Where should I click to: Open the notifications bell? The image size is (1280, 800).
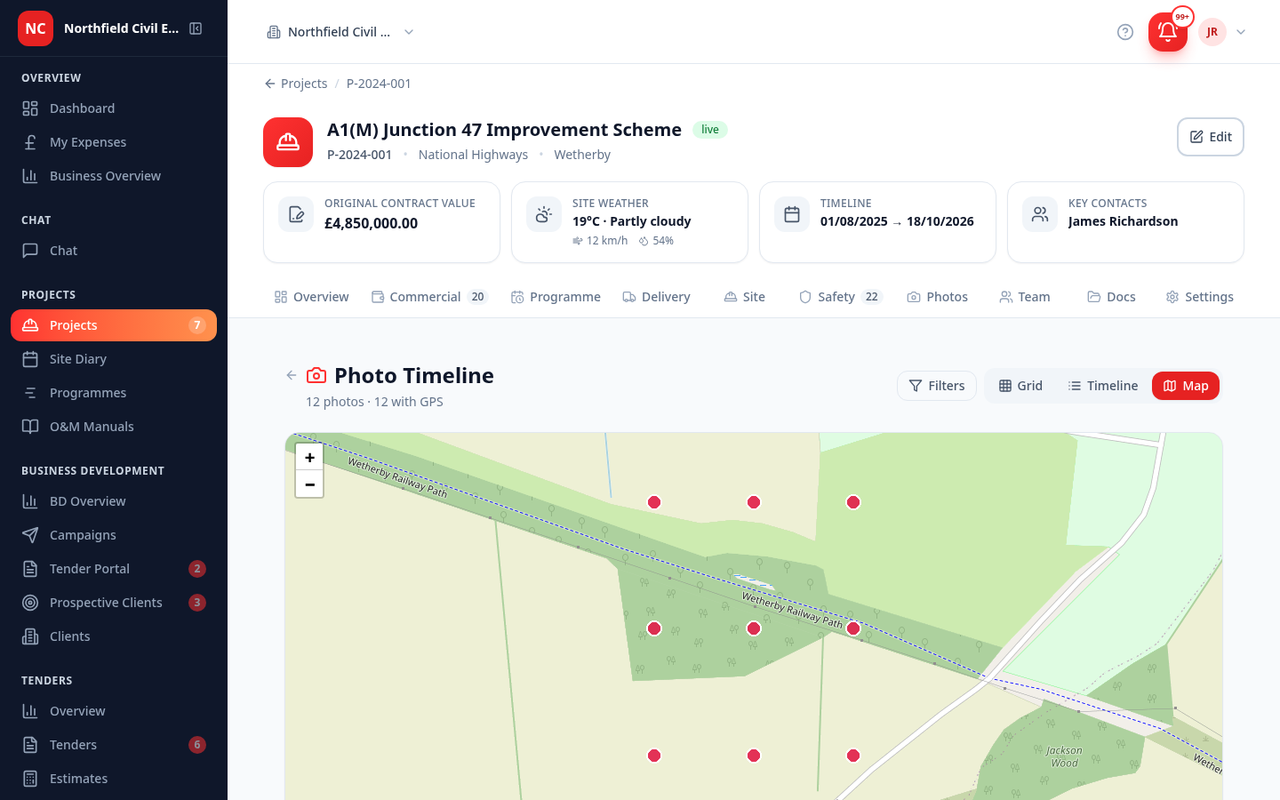pos(1168,32)
